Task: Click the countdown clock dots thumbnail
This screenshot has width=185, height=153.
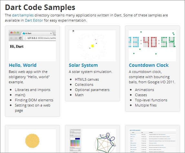Action: (x=152, y=46)
